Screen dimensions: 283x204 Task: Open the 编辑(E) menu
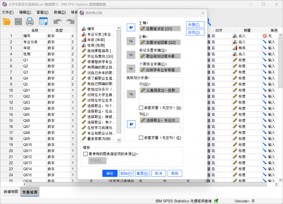point(25,12)
